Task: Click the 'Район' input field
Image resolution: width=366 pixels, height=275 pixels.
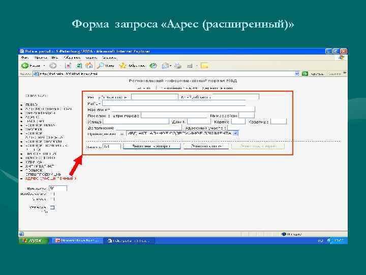Action: 174,103
